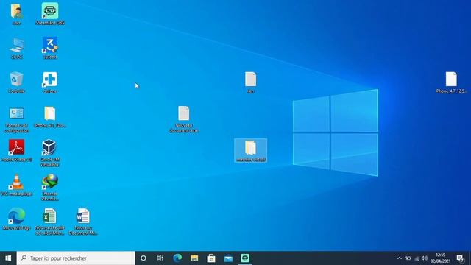Select the iPhone_4.7_12.5 file at far right

(x=451, y=82)
